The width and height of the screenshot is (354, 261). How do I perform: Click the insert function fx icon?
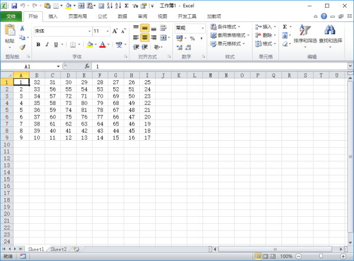pyautogui.click(x=87, y=67)
